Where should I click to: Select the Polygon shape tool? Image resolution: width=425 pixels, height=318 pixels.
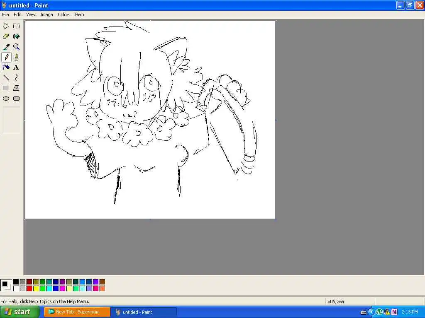pos(16,88)
